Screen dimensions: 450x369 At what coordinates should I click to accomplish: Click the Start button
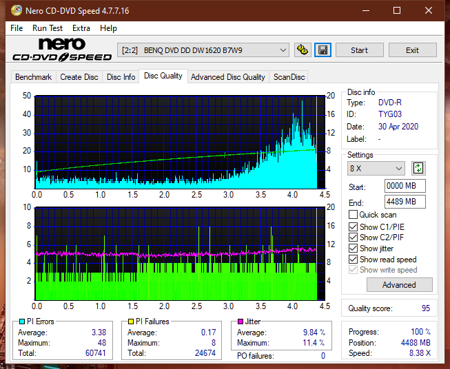click(359, 50)
